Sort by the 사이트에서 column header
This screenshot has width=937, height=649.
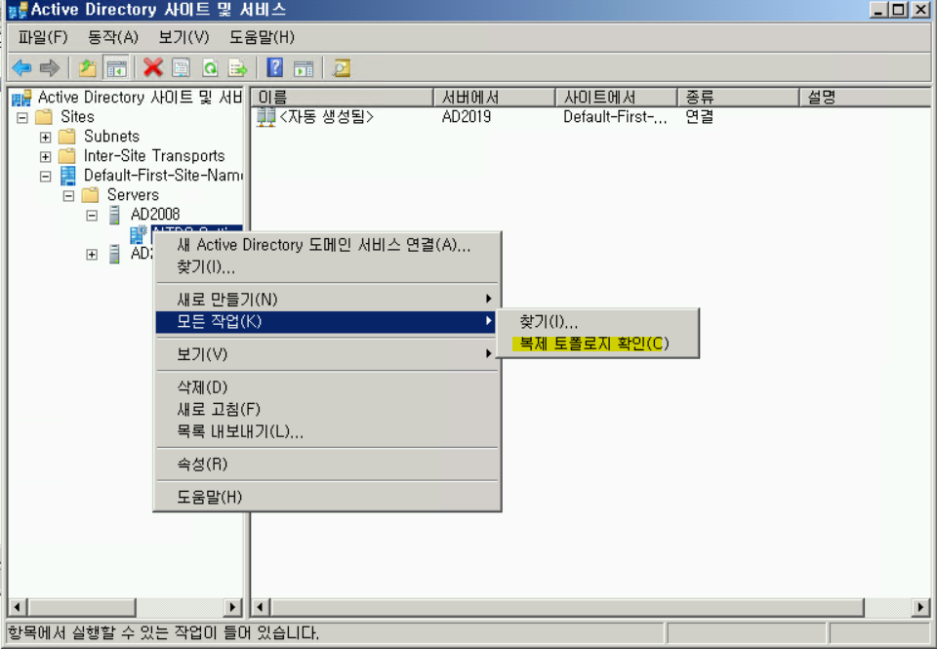point(617,97)
